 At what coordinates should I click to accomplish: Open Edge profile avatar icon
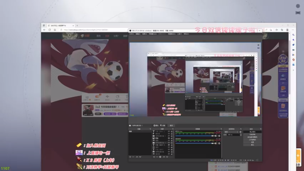tap(287, 30)
